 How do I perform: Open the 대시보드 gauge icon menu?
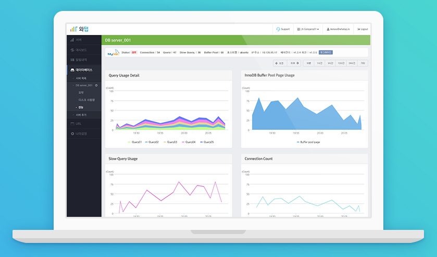84,50
